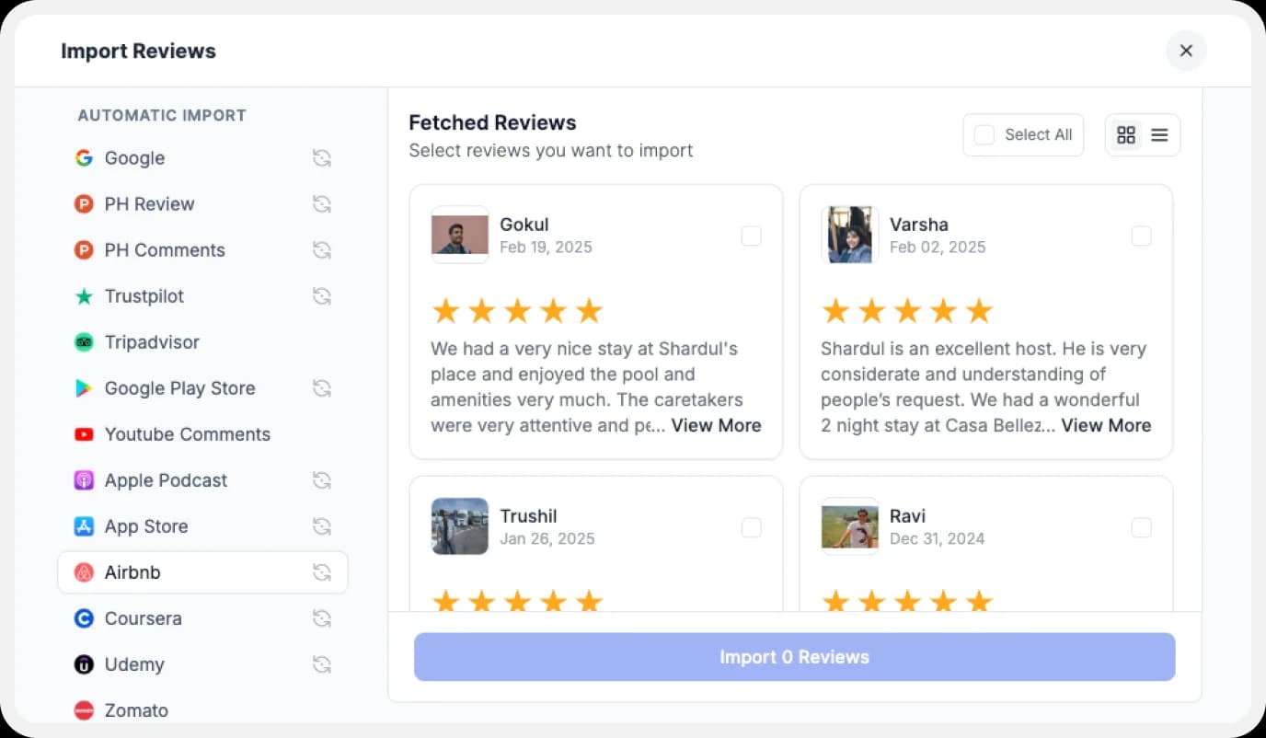Refresh Google reviews with the sync icon
Viewport: 1266px width, 738px height.
321,157
